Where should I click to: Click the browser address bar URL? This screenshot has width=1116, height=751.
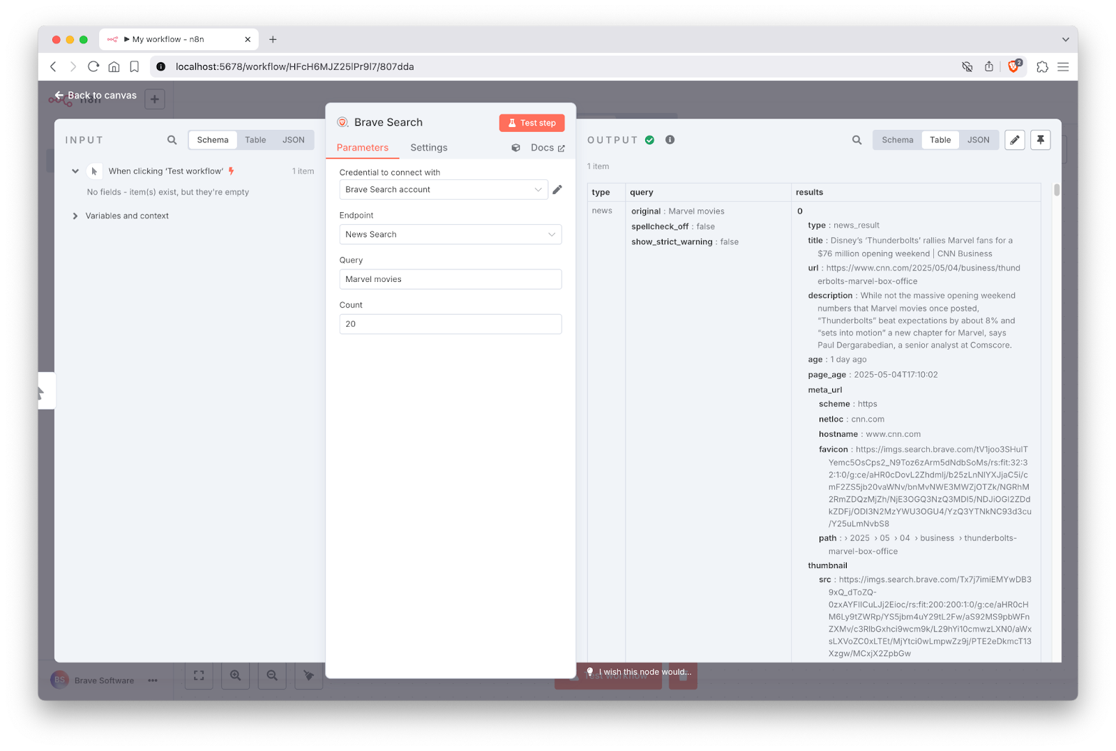tap(294, 66)
